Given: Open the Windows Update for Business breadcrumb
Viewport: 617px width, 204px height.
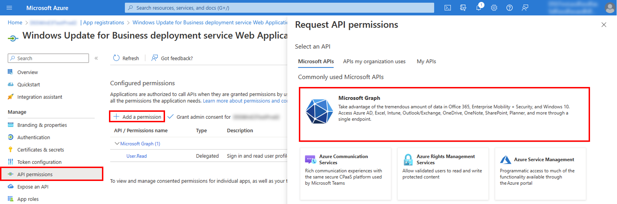Looking at the screenshot, I should pyautogui.click(x=210, y=22).
